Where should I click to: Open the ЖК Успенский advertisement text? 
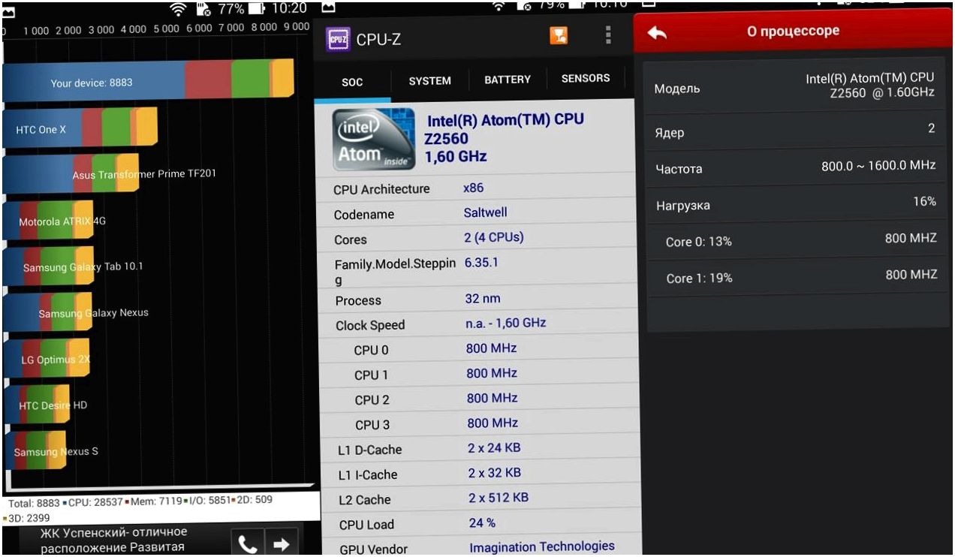[113, 540]
